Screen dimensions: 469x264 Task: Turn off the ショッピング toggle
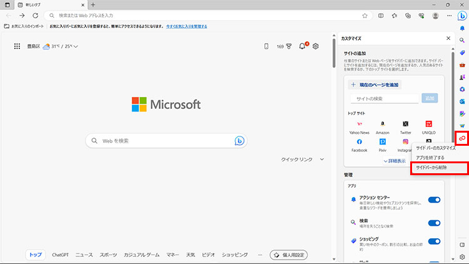(434, 243)
